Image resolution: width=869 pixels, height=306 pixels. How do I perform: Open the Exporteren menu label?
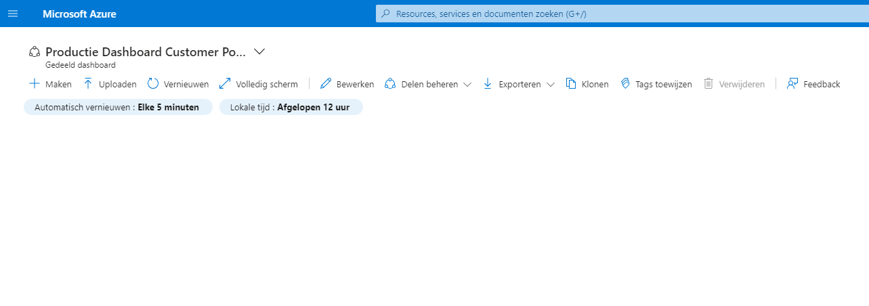point(520,85)
